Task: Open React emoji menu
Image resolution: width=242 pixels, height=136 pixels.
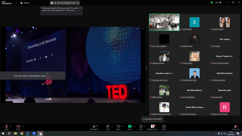Action: click(x=118, y=127)
